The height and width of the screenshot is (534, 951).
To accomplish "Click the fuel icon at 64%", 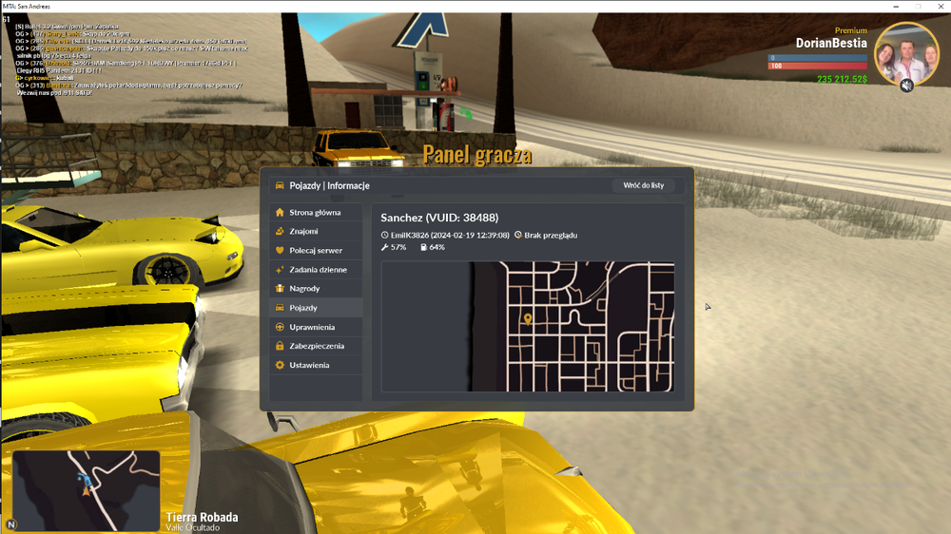I will 423,247.
